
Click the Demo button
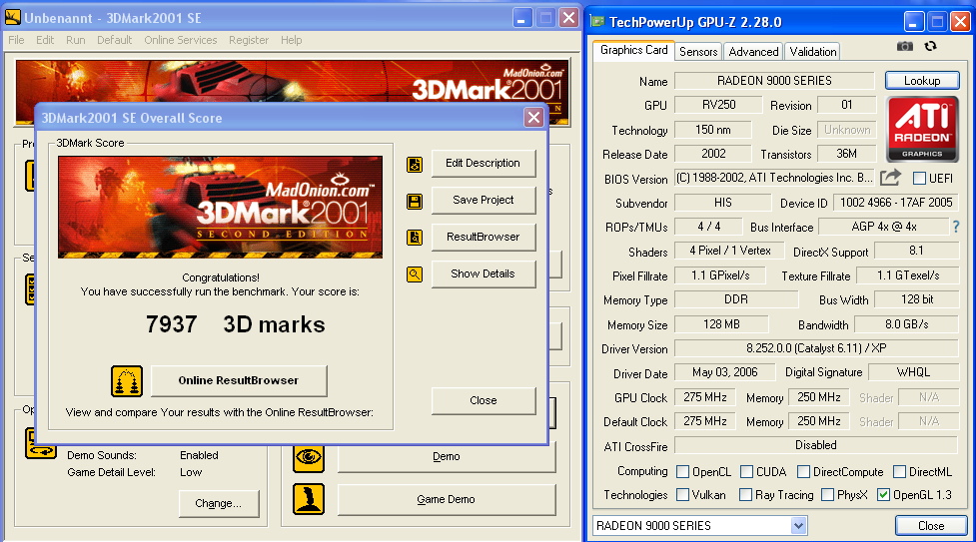pyautogui.click(x=447, y=457)
